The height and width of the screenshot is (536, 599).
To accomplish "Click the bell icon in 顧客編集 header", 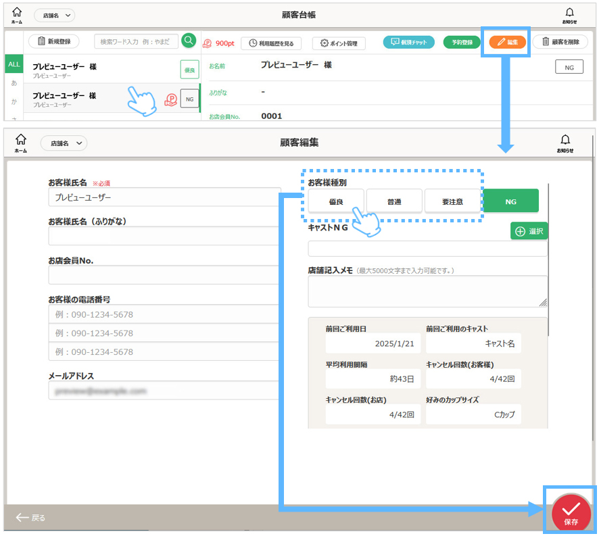I will [x=565, y=143].
